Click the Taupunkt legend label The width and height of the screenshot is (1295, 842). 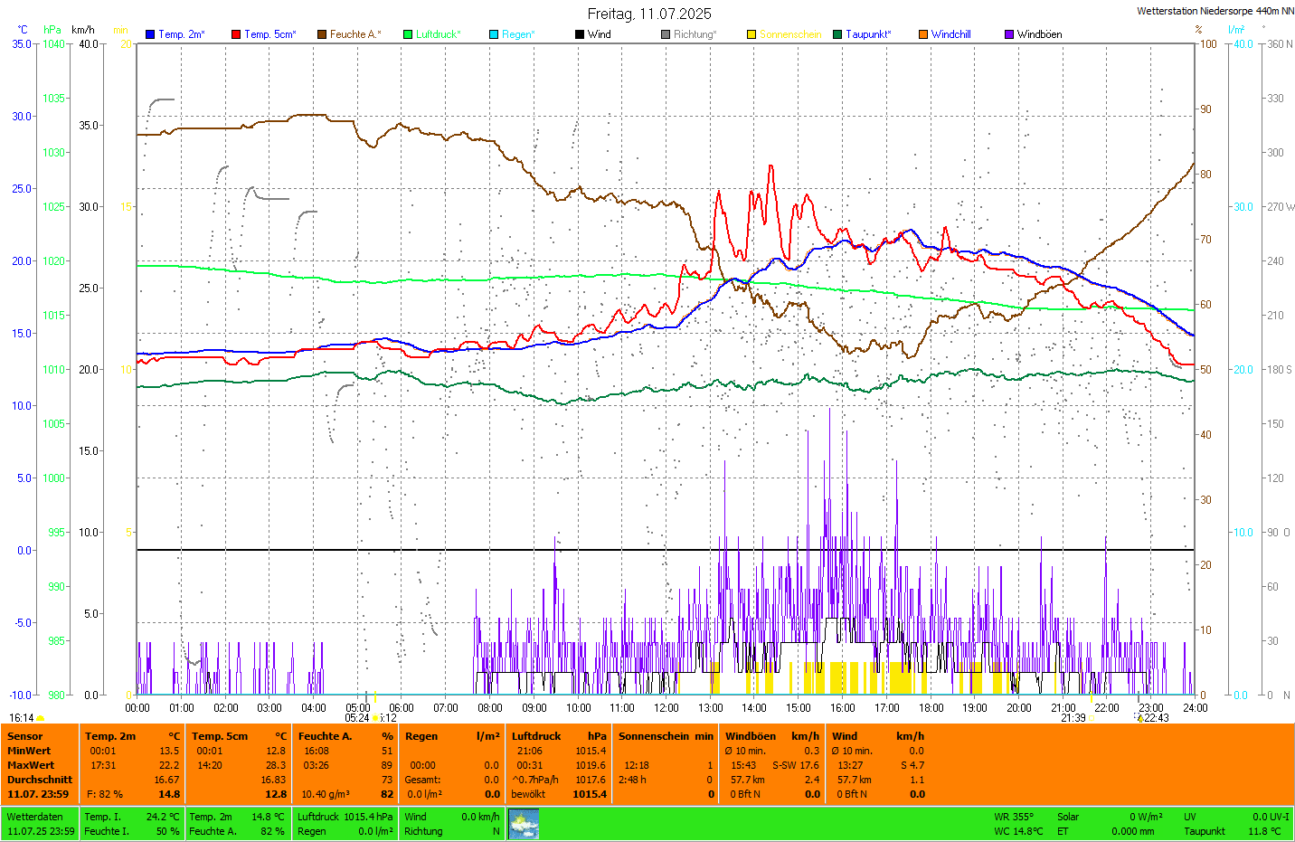[868, 34]
